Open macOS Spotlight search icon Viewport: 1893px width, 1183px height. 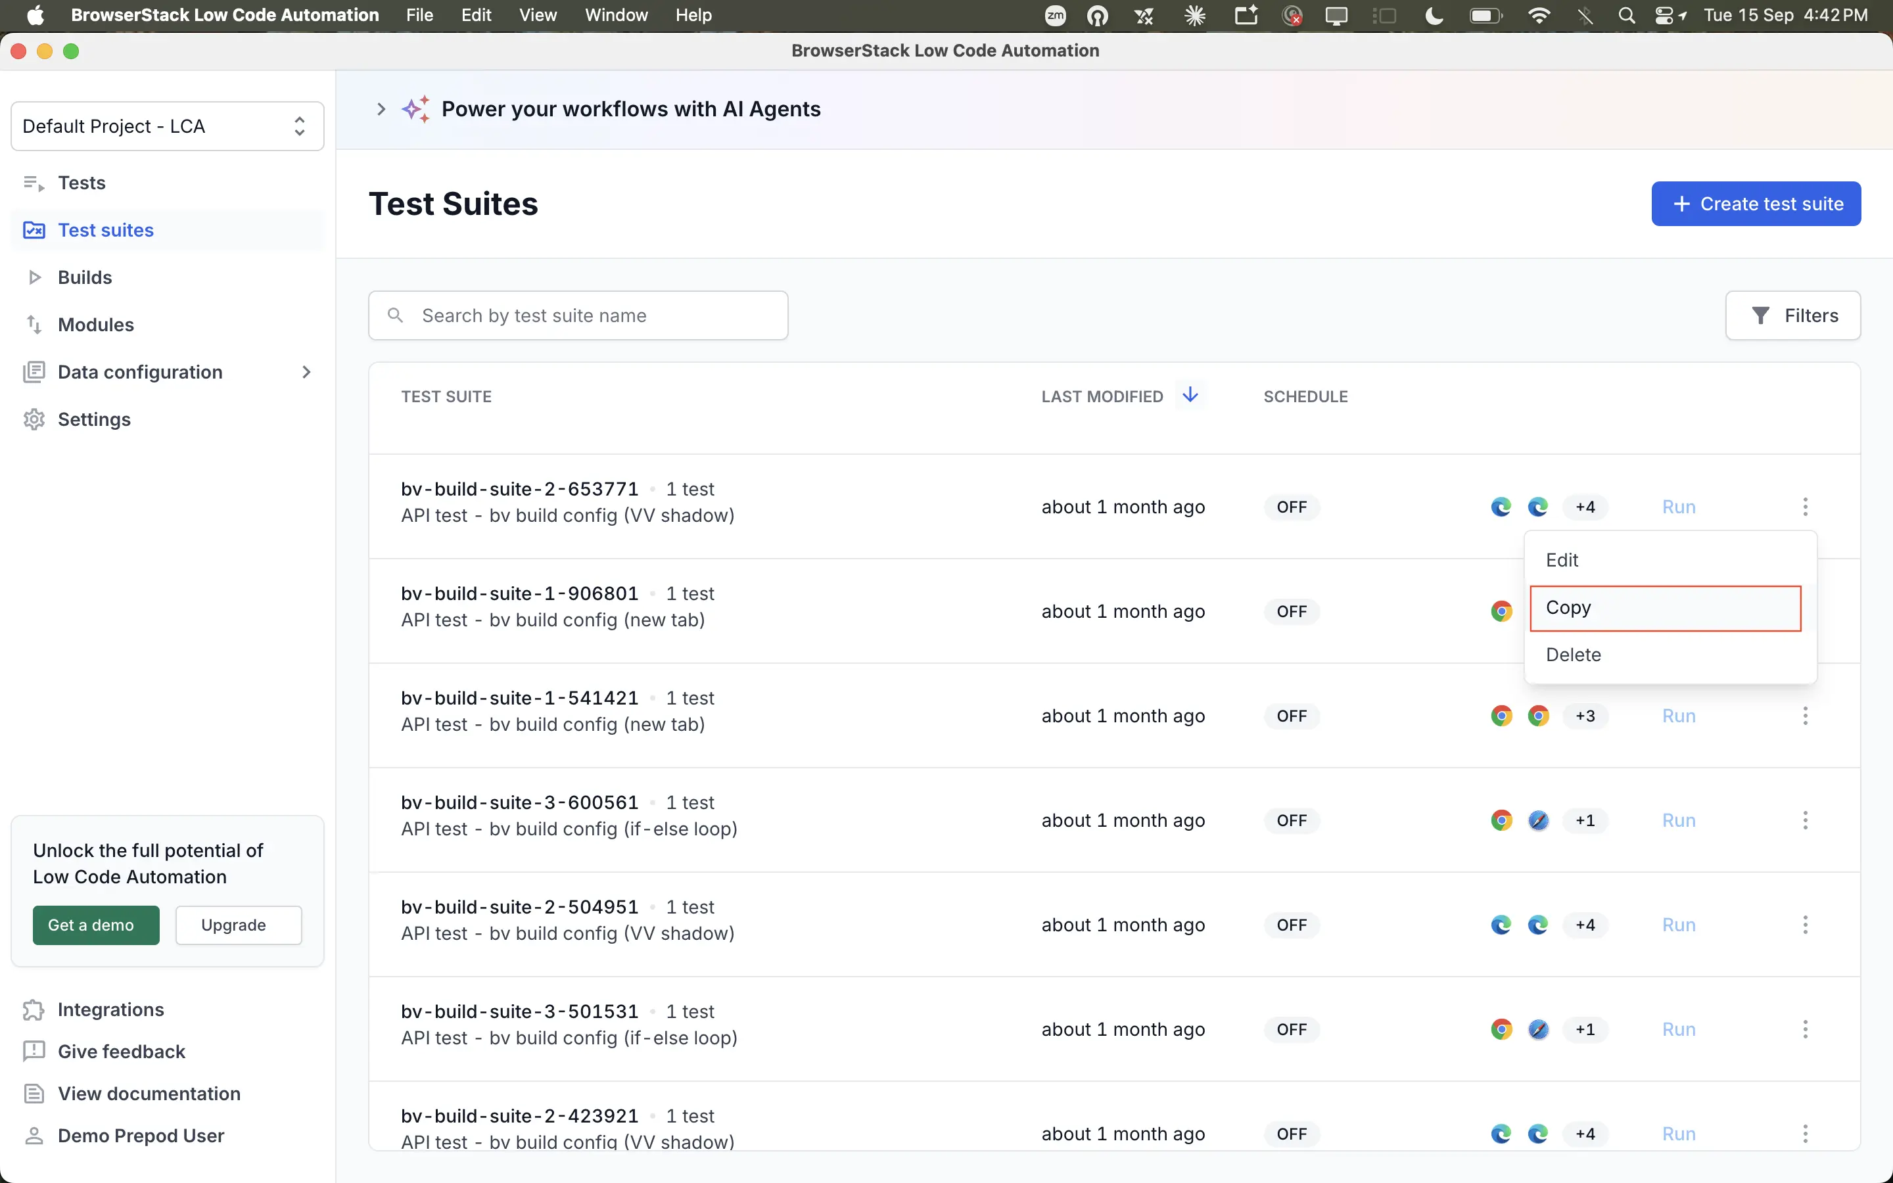pyautogui.click(x=1626, y=16)
